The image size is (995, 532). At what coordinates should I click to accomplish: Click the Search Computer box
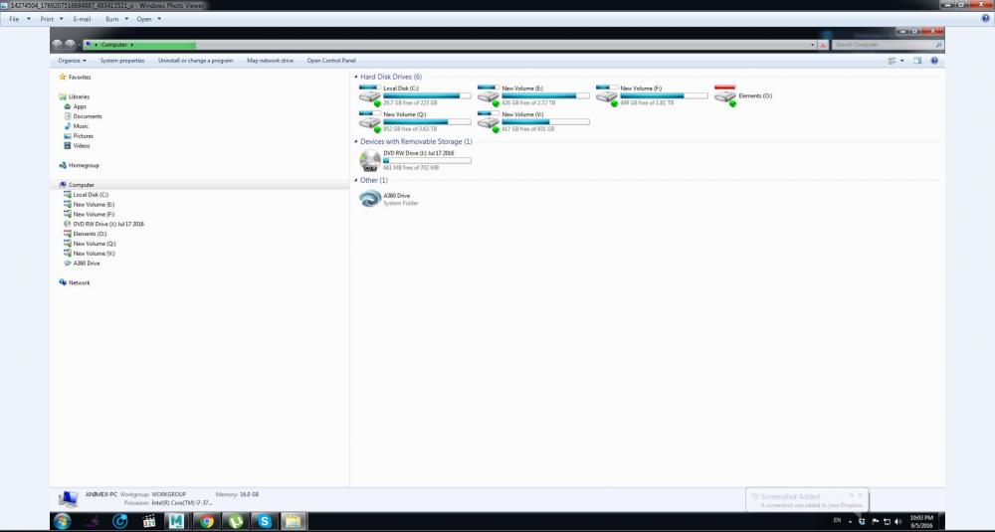click(888, 45)
